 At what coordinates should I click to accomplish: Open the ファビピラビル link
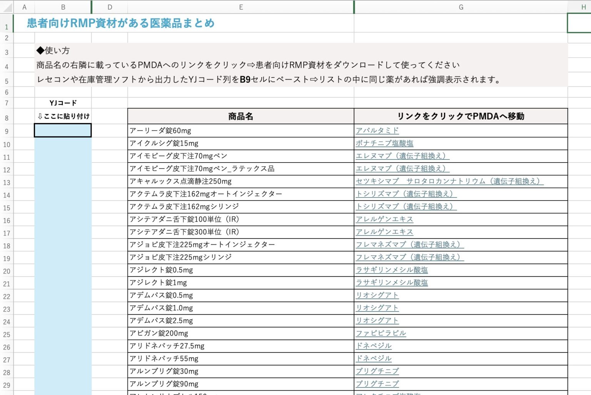point(381,333)
